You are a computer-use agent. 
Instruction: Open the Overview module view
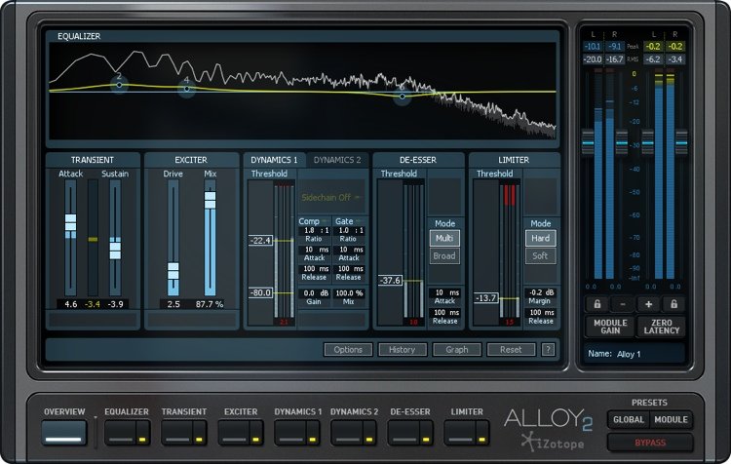click(x=64, y=427)
